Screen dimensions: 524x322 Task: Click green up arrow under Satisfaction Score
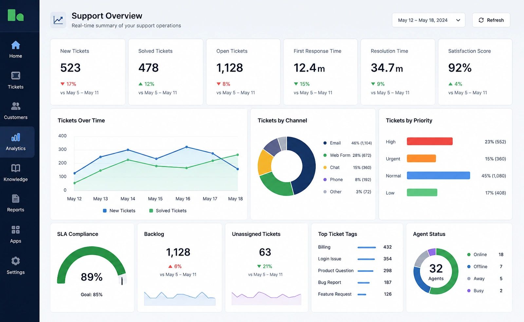[451, 84]
